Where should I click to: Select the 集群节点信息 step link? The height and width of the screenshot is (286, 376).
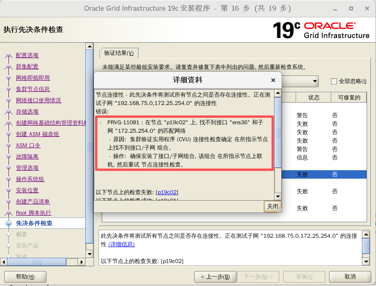coord(33,89)
